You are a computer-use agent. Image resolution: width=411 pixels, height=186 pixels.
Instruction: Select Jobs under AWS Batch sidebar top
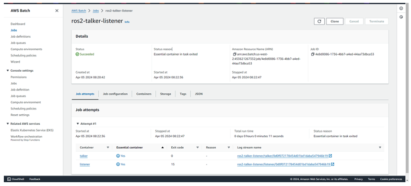click(13, 30)
